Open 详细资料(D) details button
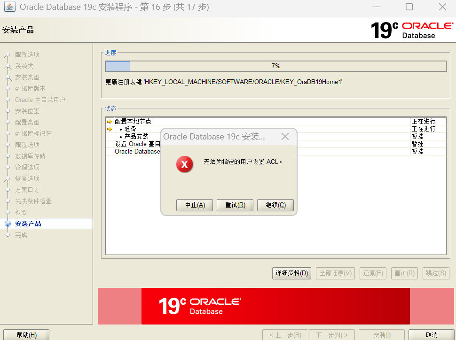 (x=291, y=273)
